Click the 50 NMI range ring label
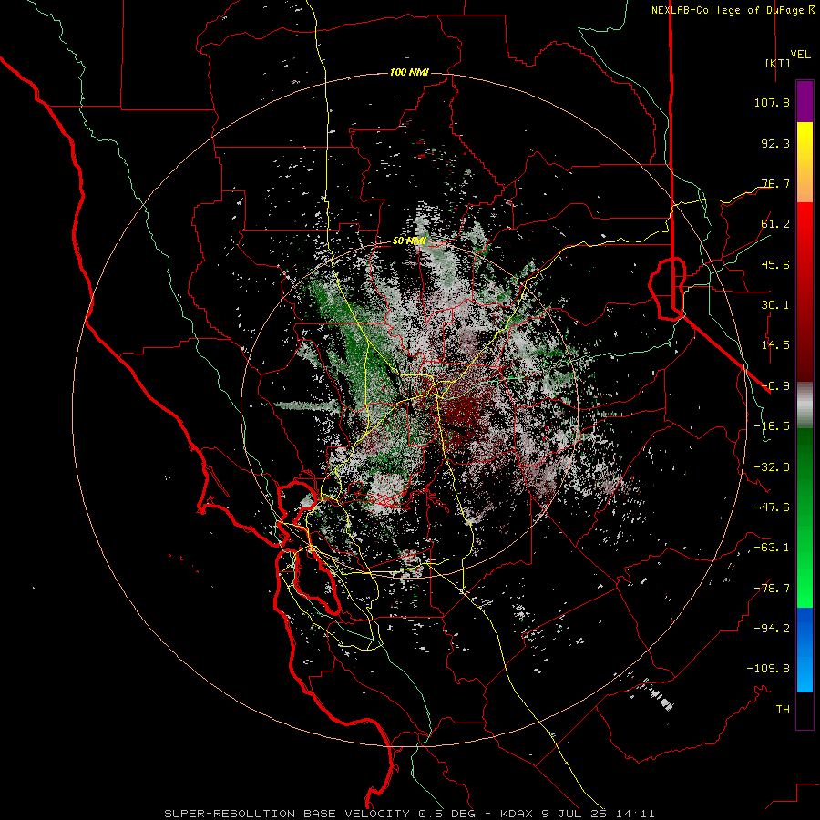Screen dimensions: 820x820 (x=409, y=241)
